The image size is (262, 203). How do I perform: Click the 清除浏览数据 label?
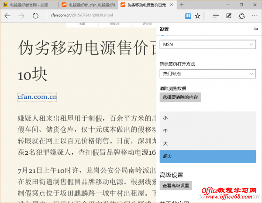click(x=173, y=88)
